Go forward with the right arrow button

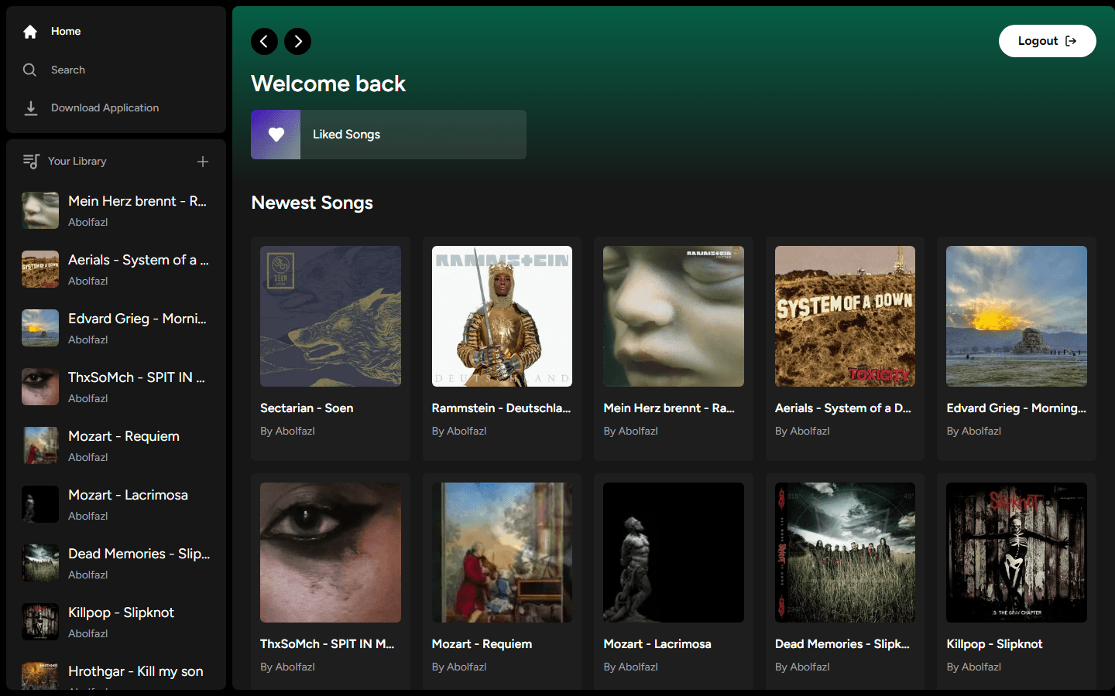pyautogui.click(x=298, y=41)
